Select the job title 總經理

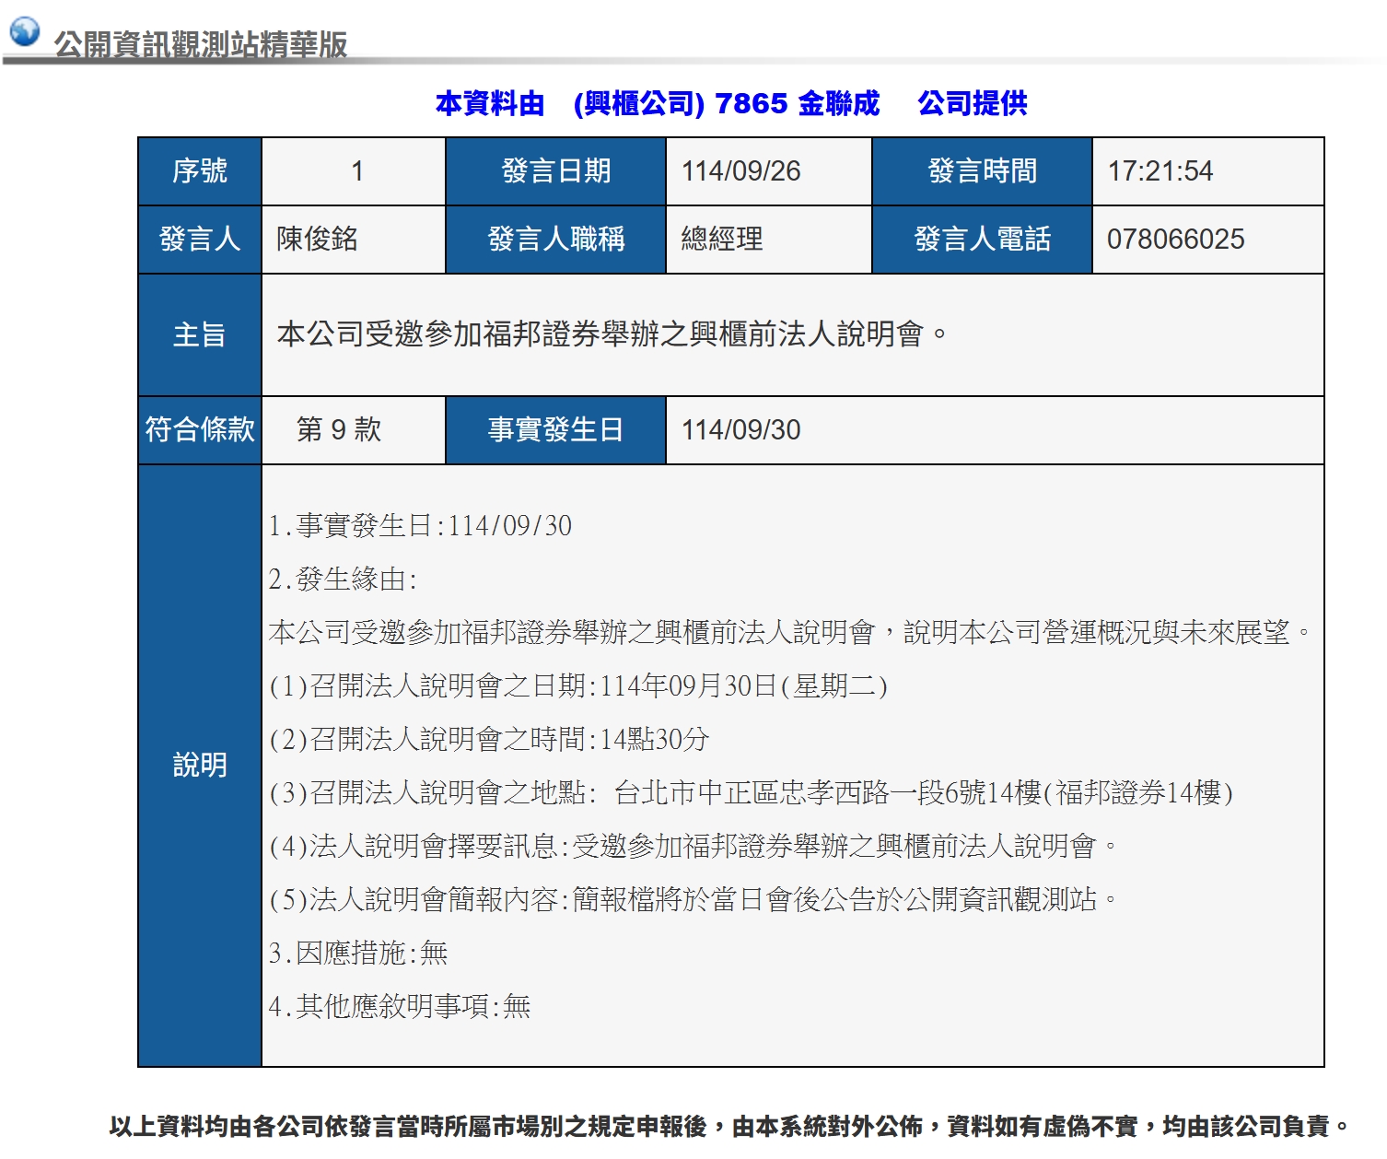[x=722, y=240]
